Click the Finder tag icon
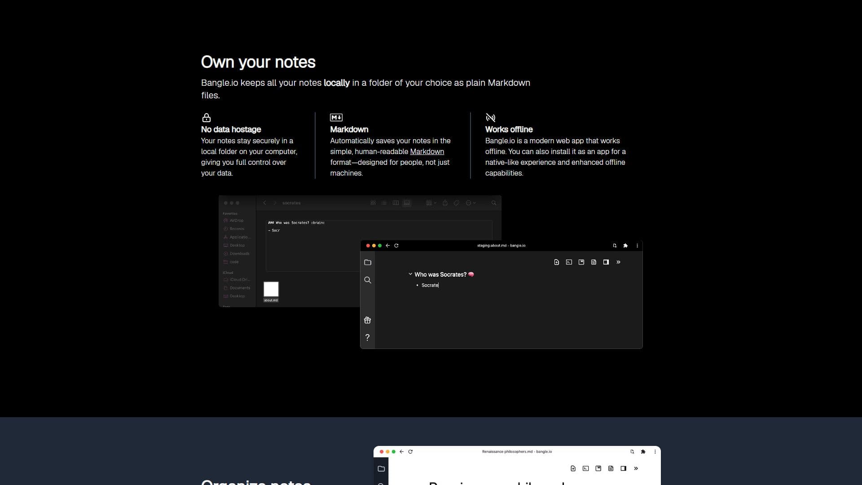Screen dimensions: 862x485 456,203
